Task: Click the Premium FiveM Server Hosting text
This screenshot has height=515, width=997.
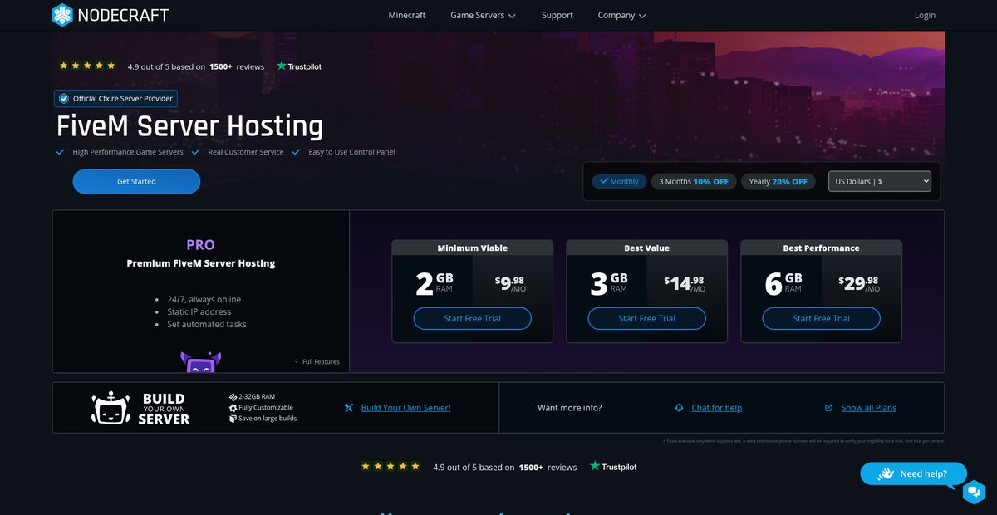Action: pyautogui.click(x=200, y=263)
